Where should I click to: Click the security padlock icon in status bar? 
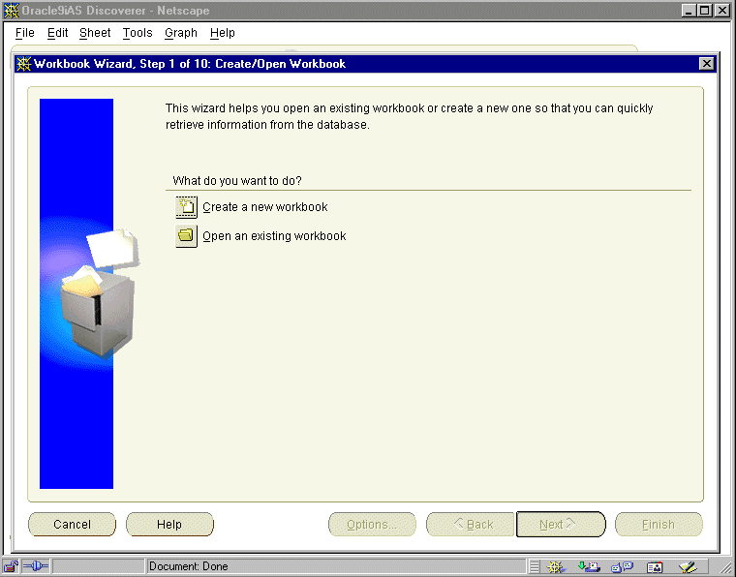[11, 566]
